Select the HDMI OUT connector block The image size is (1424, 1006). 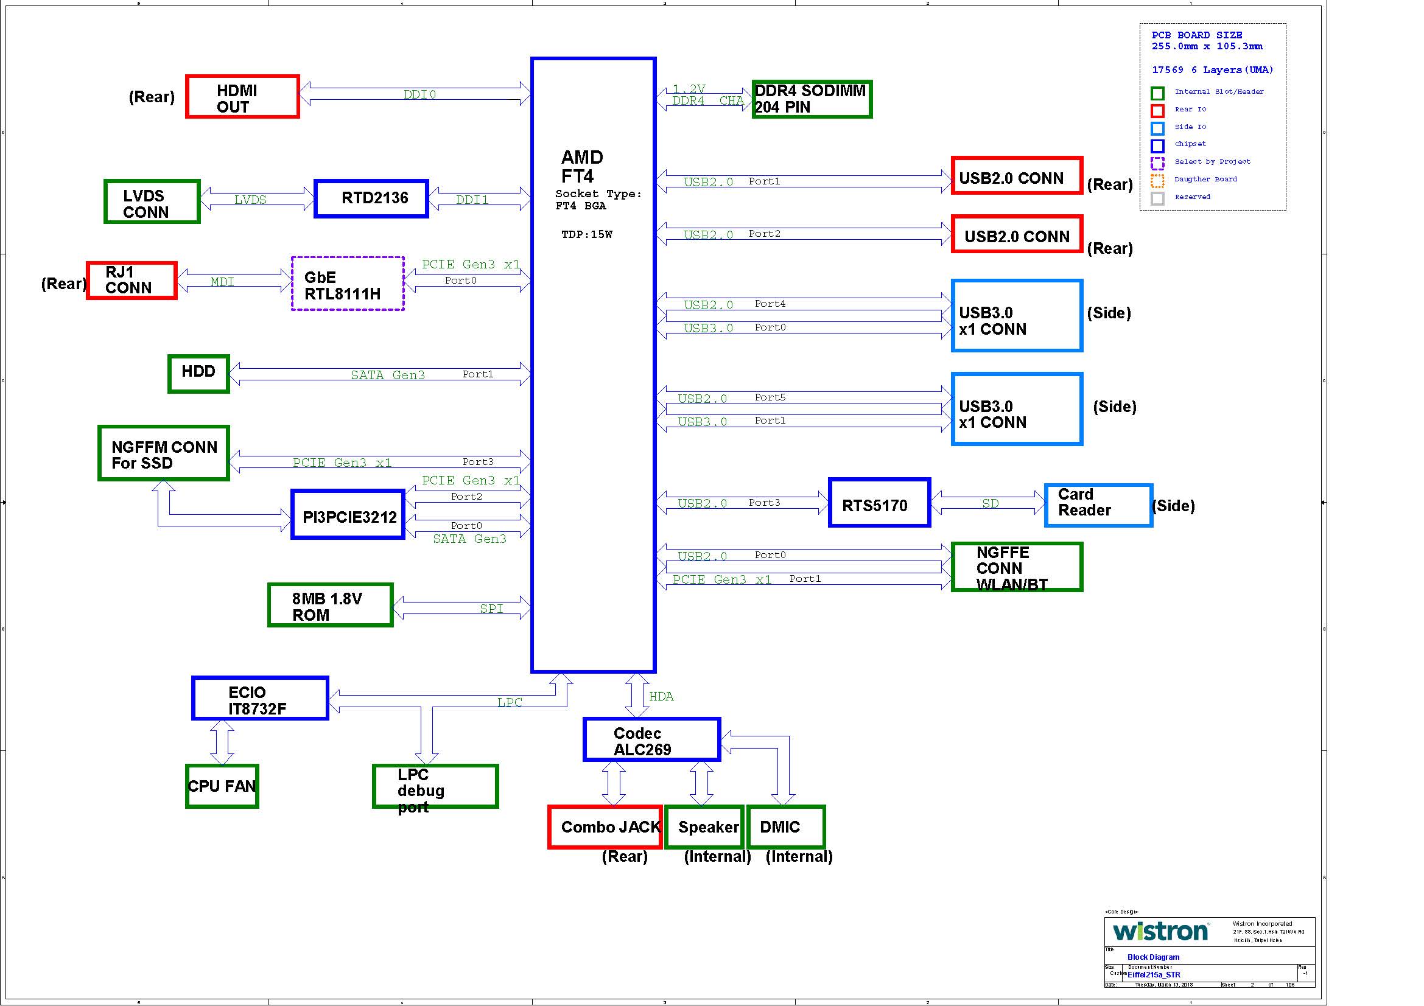242,97
